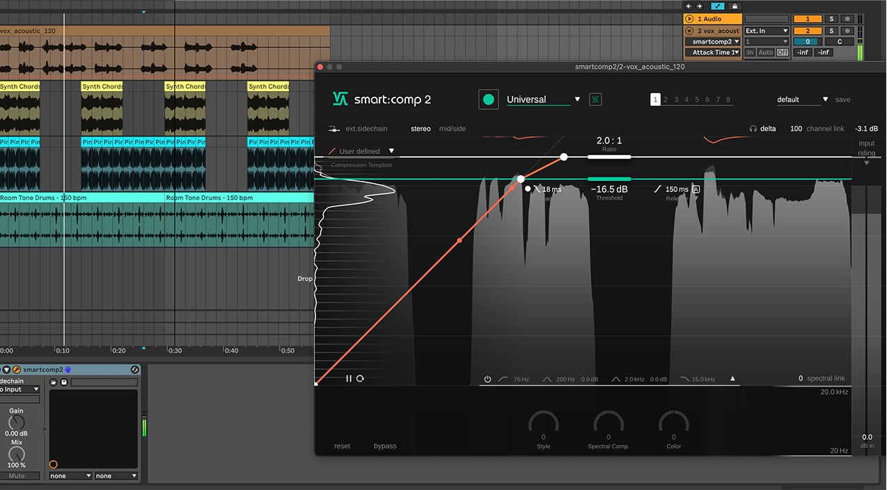Click the delta headphones icon

pos(753,129)
